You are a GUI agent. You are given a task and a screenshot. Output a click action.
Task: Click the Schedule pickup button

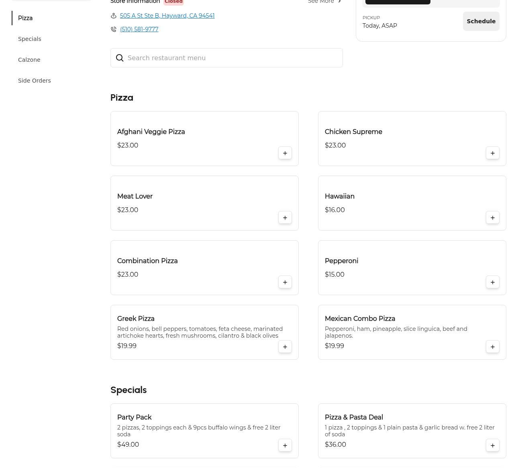(481, 21)
